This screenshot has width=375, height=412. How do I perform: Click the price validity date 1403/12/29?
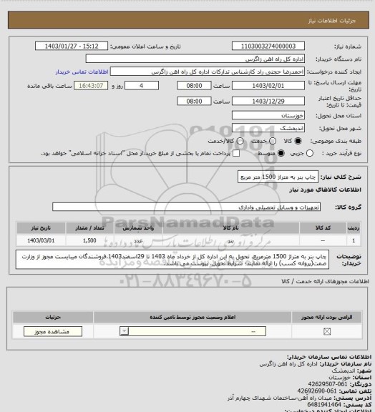(268, 101)
